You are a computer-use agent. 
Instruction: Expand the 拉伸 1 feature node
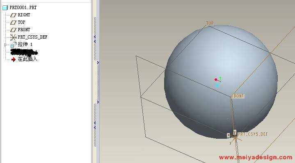pos(5,45)
